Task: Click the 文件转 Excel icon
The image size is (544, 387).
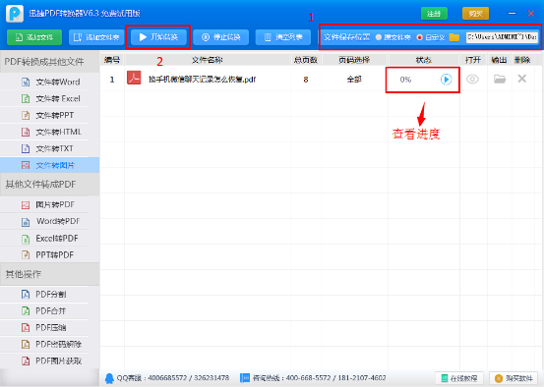Action: click(x=26, y=99)
